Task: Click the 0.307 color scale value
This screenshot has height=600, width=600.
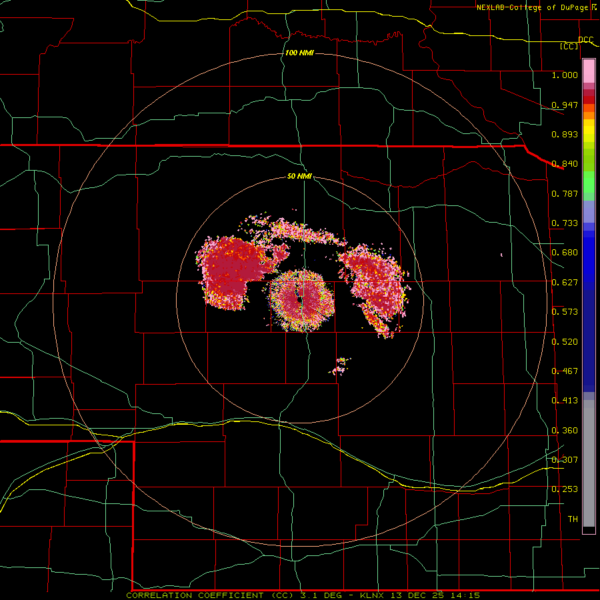Action: (565, 460)
